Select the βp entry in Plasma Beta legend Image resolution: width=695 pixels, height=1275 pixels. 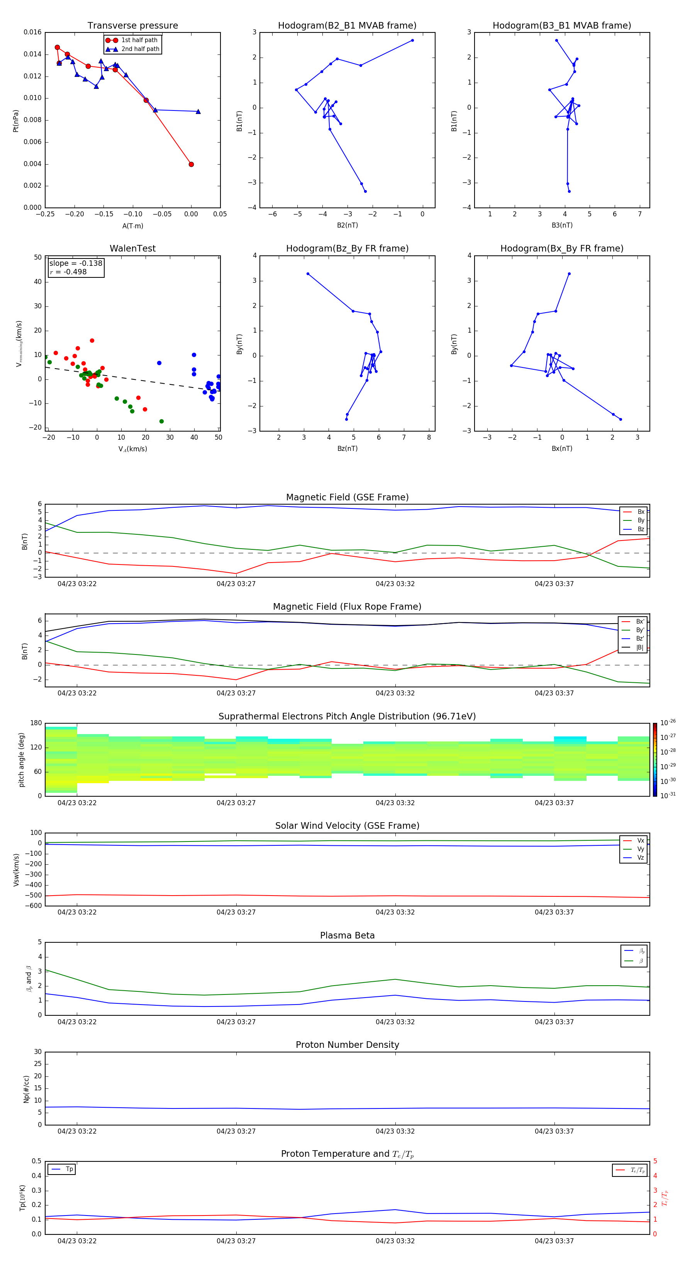[x=634, y=951]
